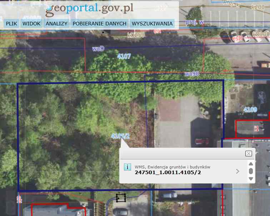Click parcel ID 247501_1.0011.4105/2 text
This screenshot has height=216, width=270.
click(x=168, y=172)
